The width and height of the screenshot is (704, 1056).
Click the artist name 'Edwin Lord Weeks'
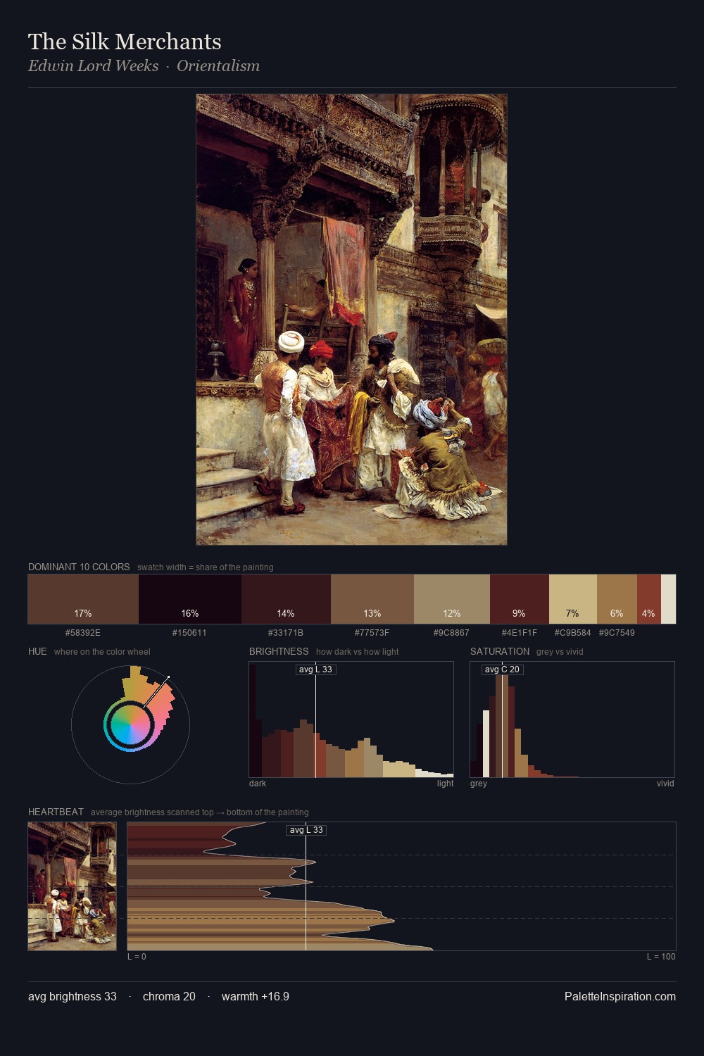(x=94, y=65)
